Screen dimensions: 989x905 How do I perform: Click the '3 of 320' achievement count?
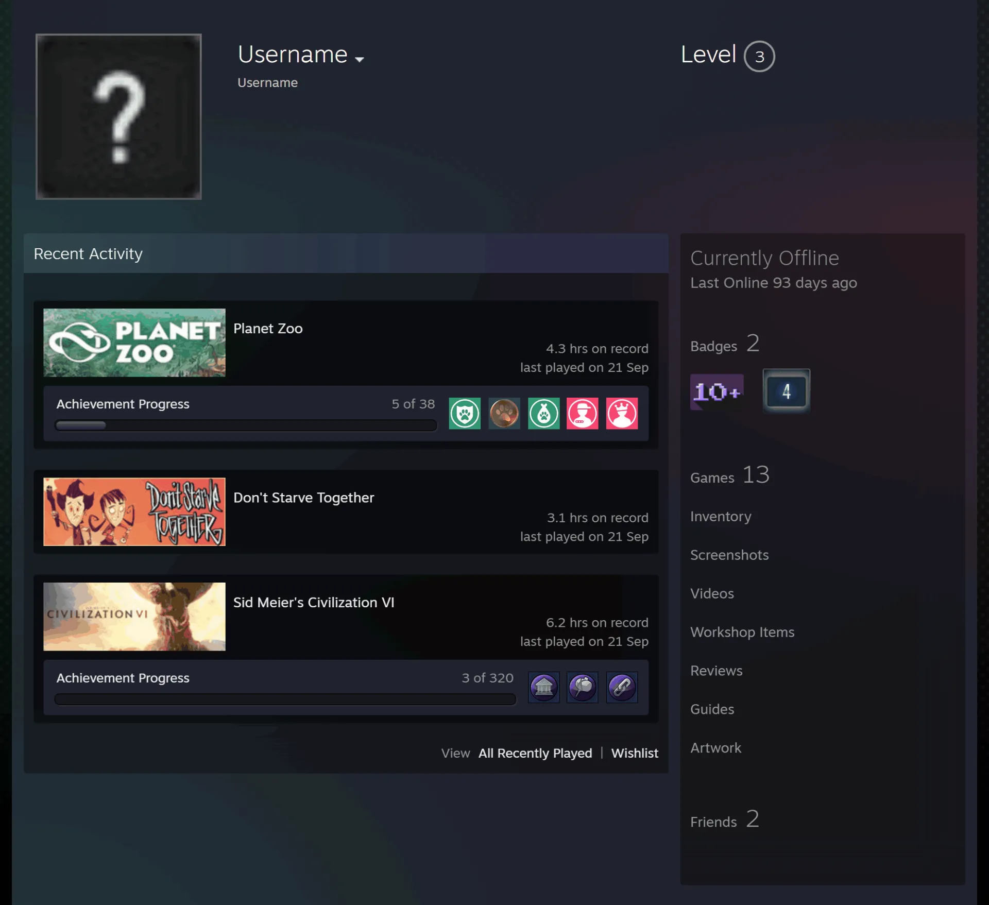pos(487,678)
